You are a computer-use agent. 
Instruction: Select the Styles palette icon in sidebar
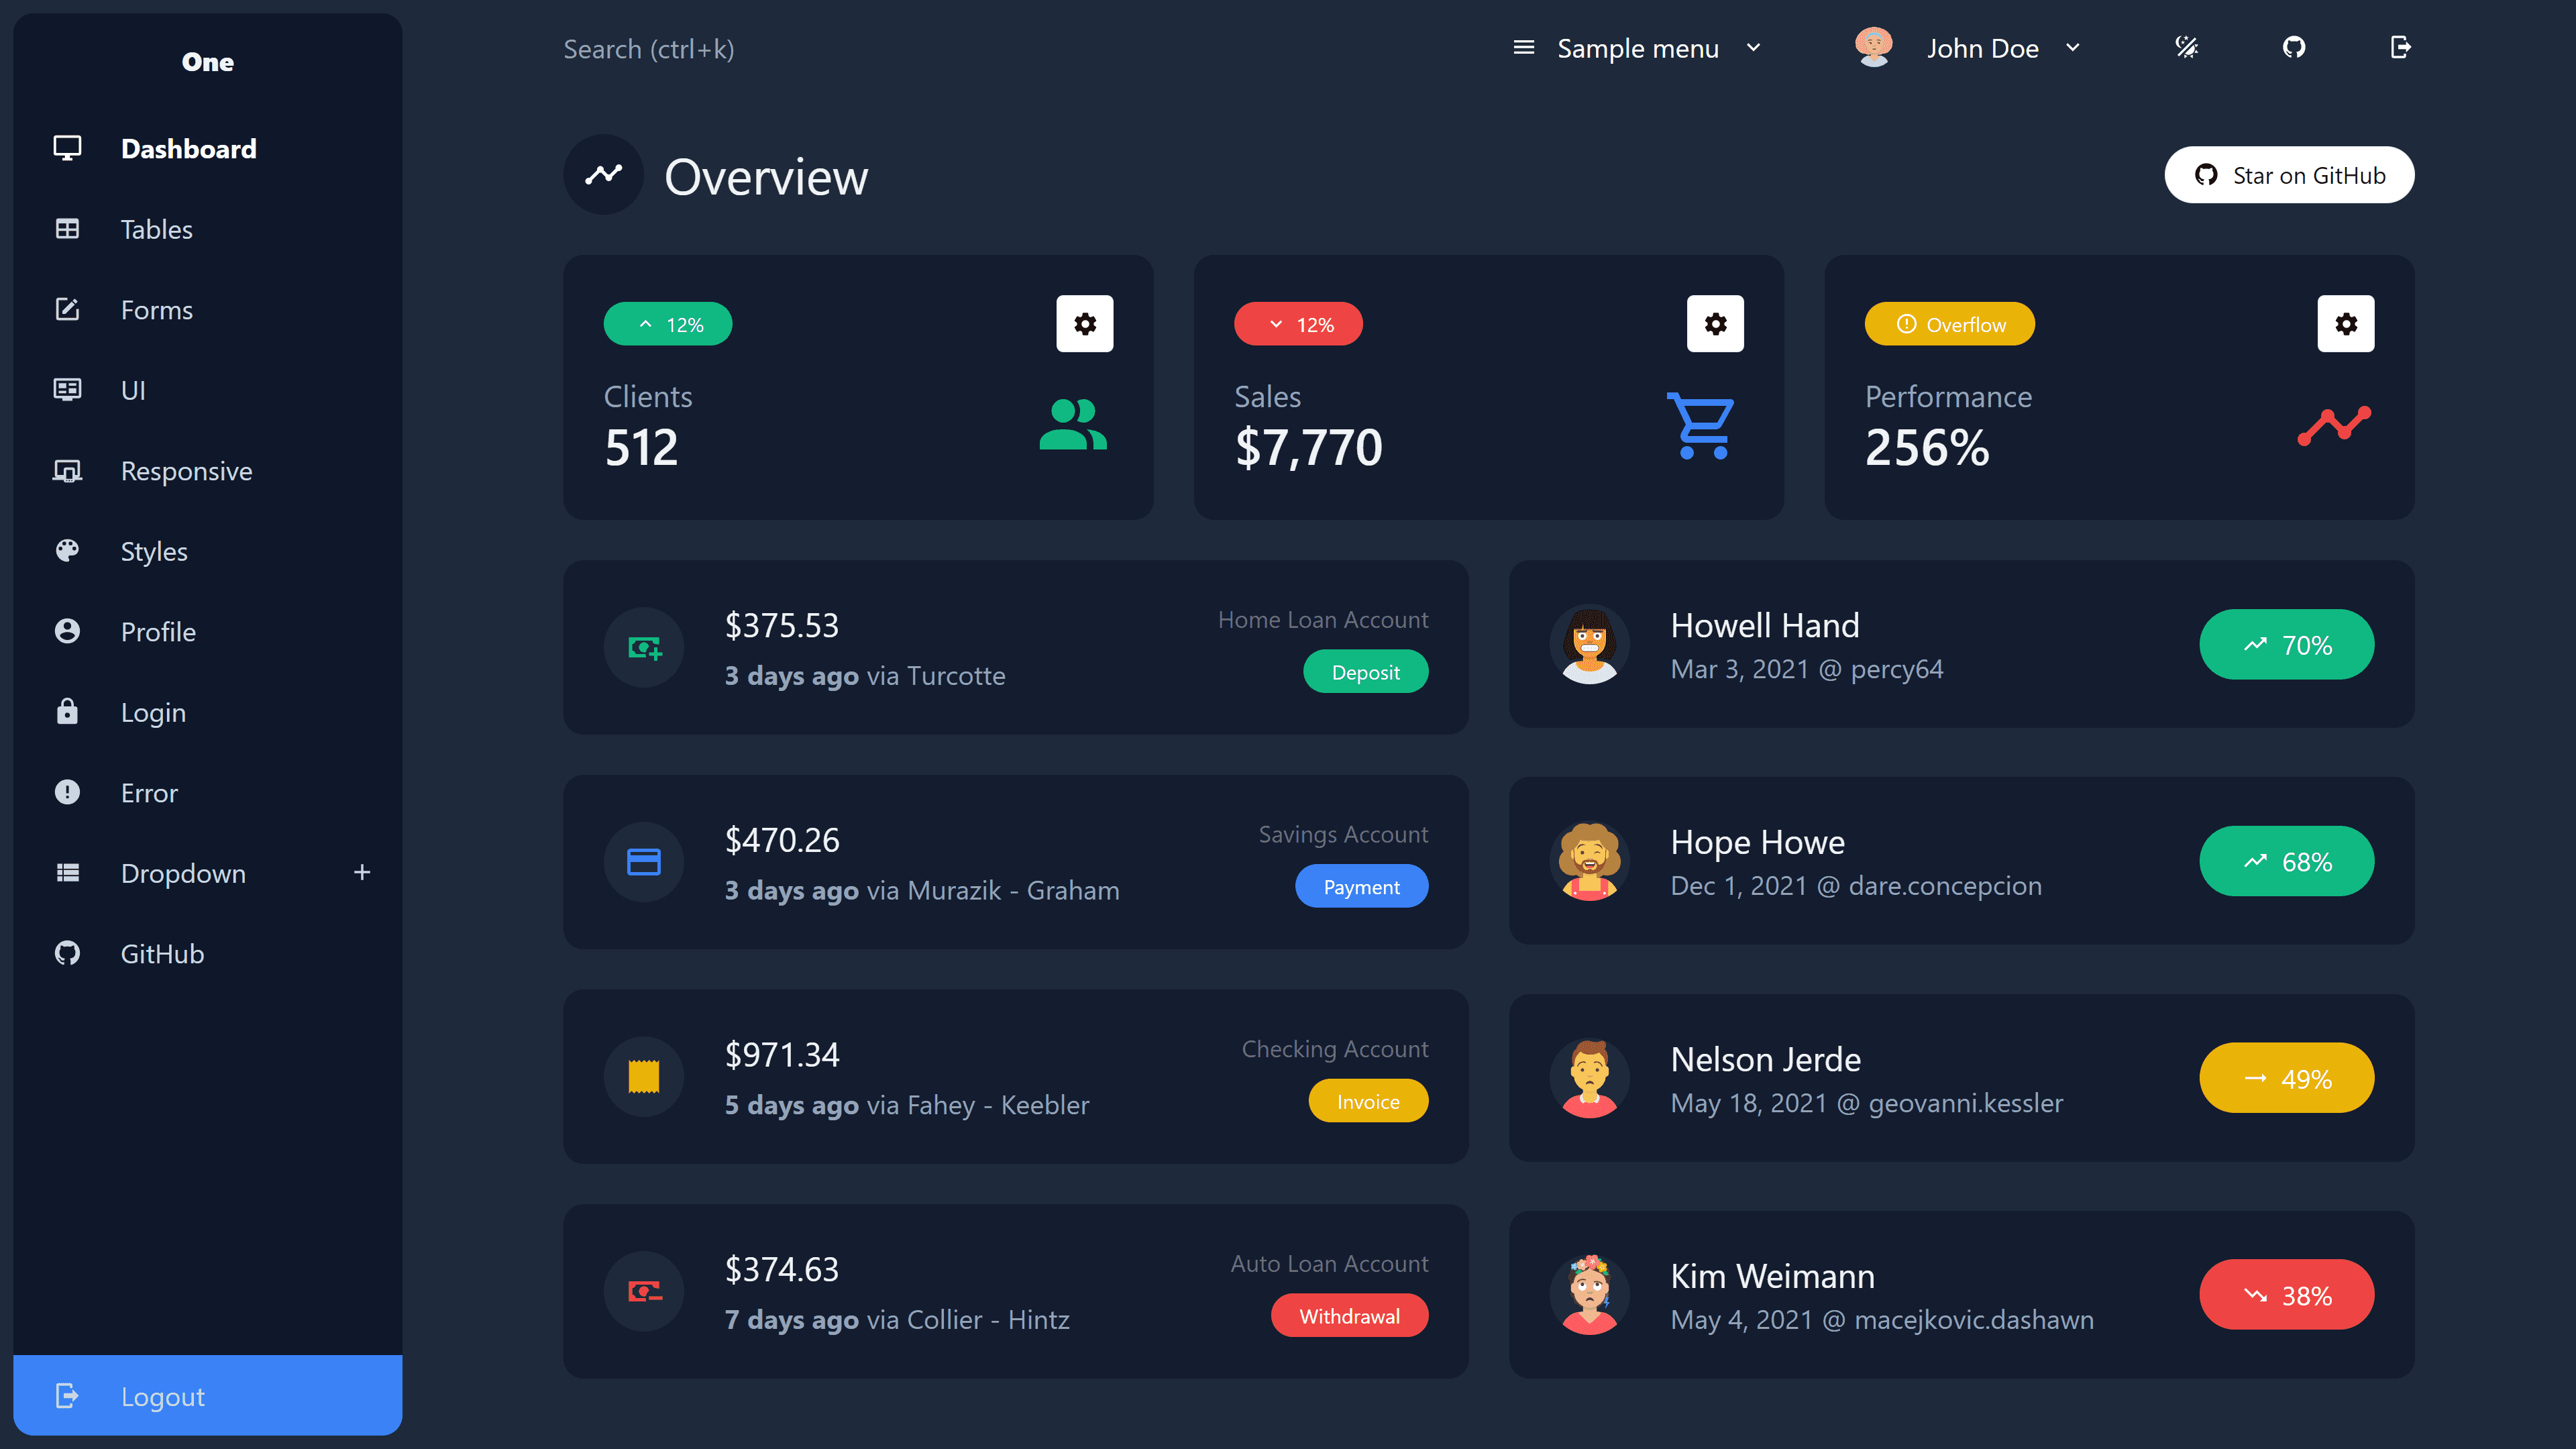(x=67, y=551)
